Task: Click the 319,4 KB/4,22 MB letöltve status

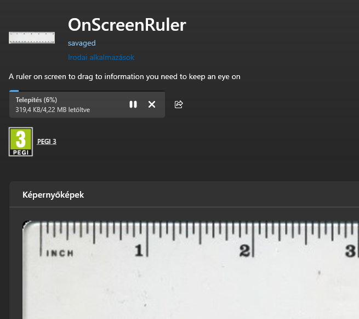Action: click(53, 110)
